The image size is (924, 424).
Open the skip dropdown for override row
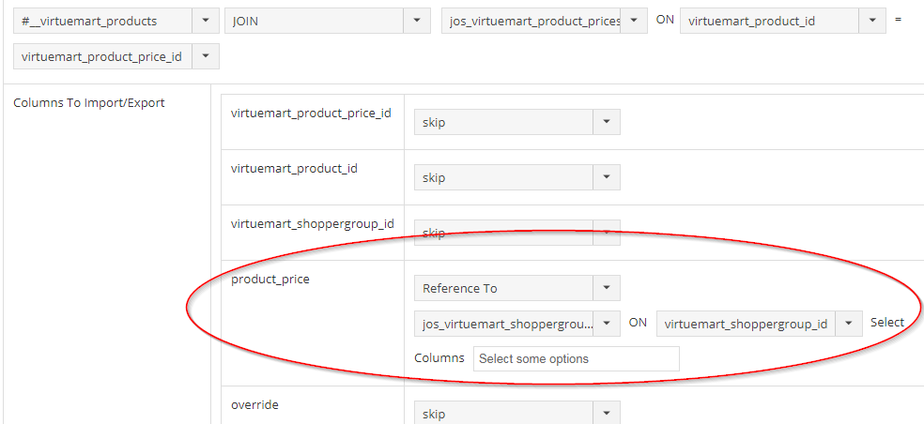pos(517,414)
